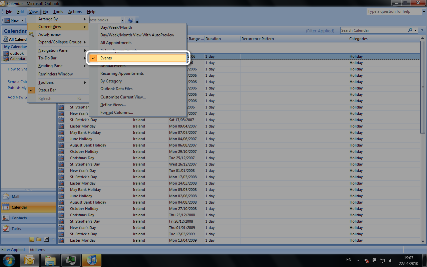Click the volume speaker icon in system tray
The height and width of the screenshot is (267, 427).
pyautogui.click(x=390, y=260)
